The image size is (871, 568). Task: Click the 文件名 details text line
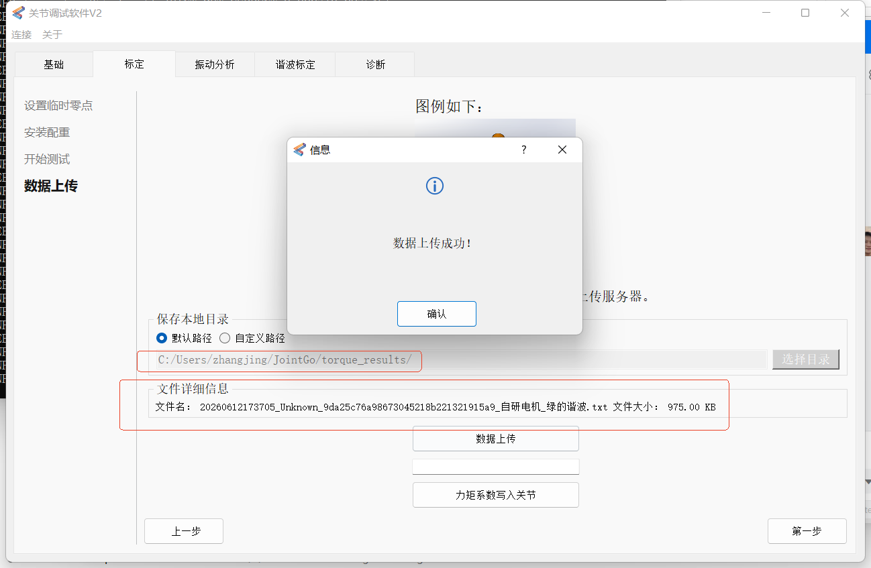[435, 407]
